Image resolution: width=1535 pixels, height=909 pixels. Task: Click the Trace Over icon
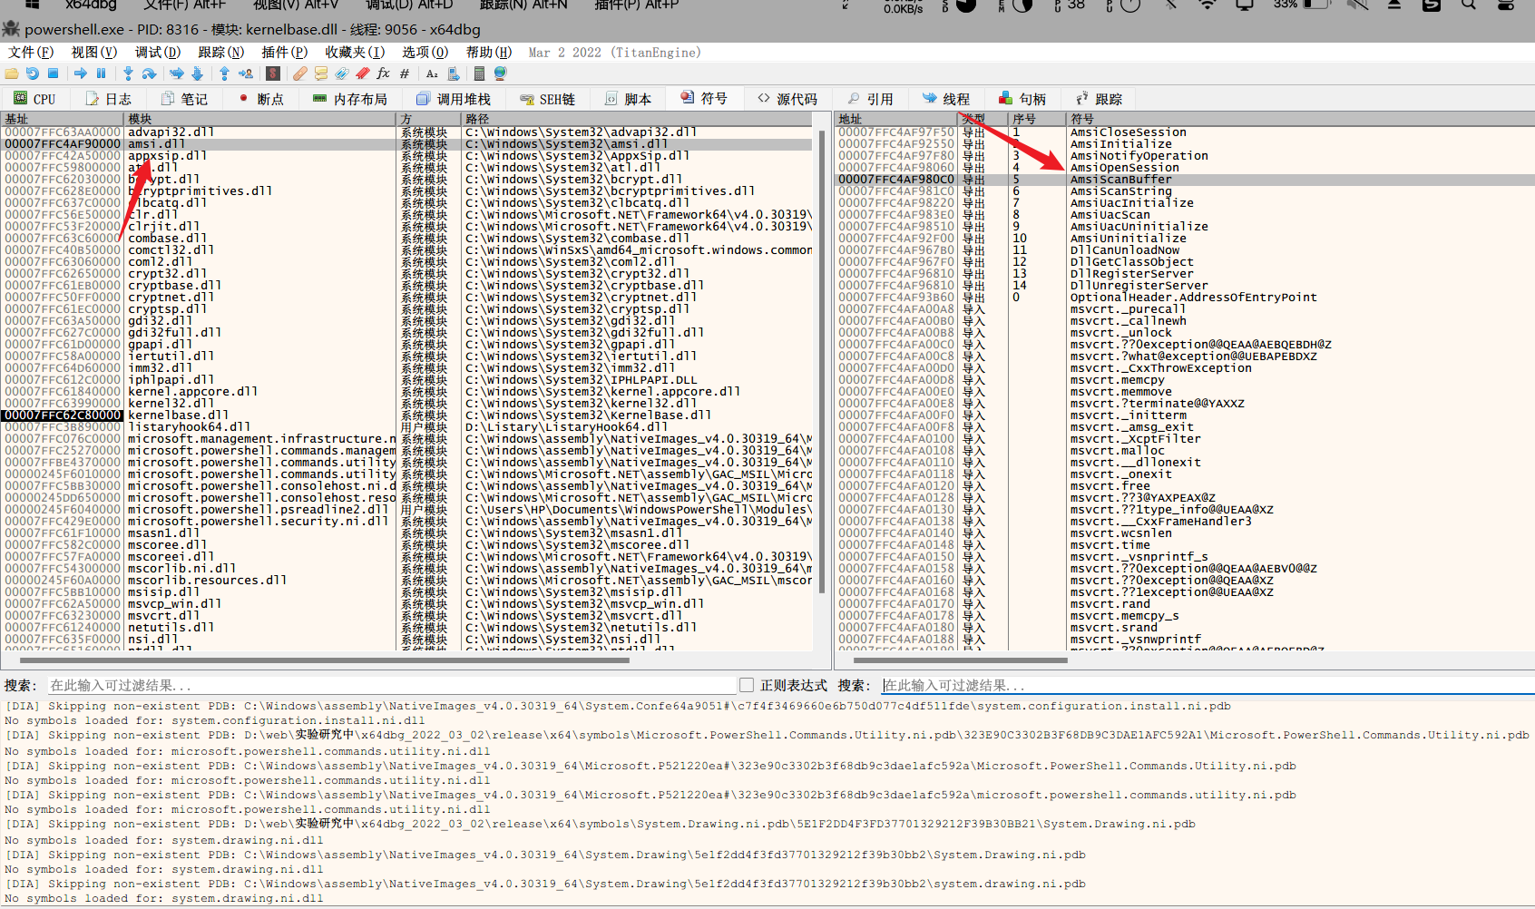coord(197,73)
